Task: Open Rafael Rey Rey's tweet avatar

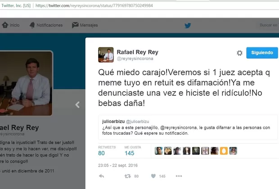Action: 106,55
